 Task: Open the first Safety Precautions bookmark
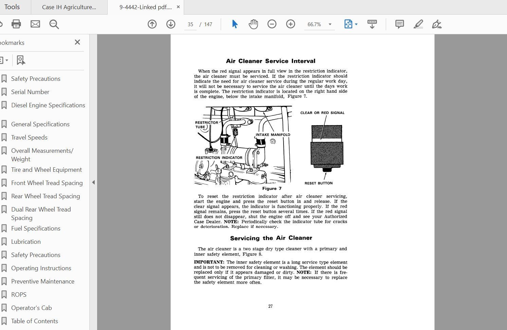pos(36,79)
